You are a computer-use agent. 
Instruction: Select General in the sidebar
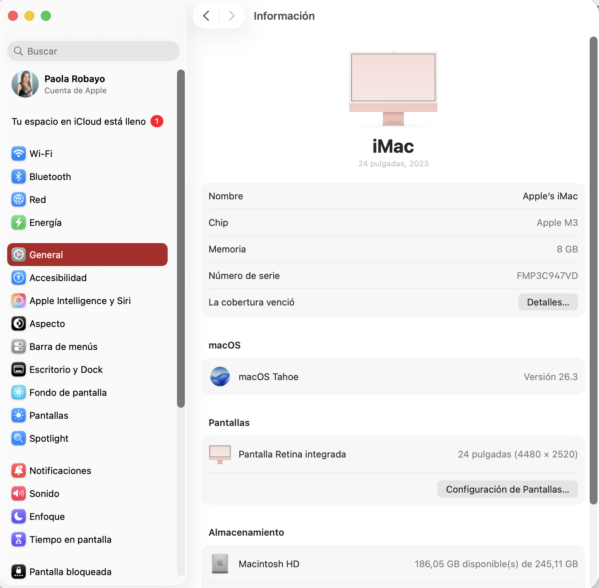coord(87,255)
